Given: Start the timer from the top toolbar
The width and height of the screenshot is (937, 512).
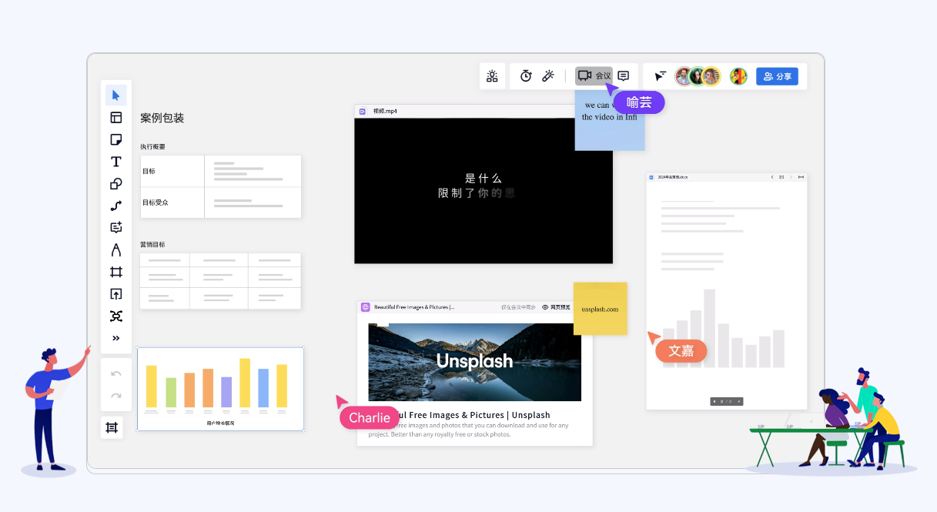Looking at the screenshot, I should pos(526,76).
